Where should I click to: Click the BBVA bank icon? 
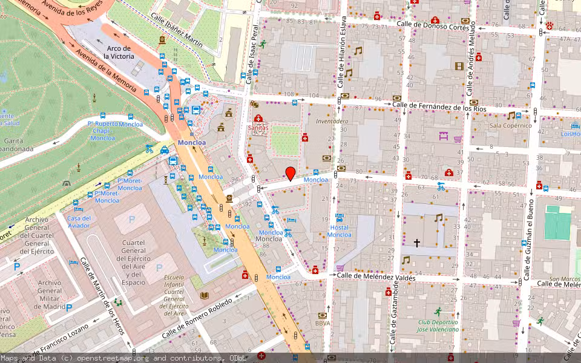point(322,315)
